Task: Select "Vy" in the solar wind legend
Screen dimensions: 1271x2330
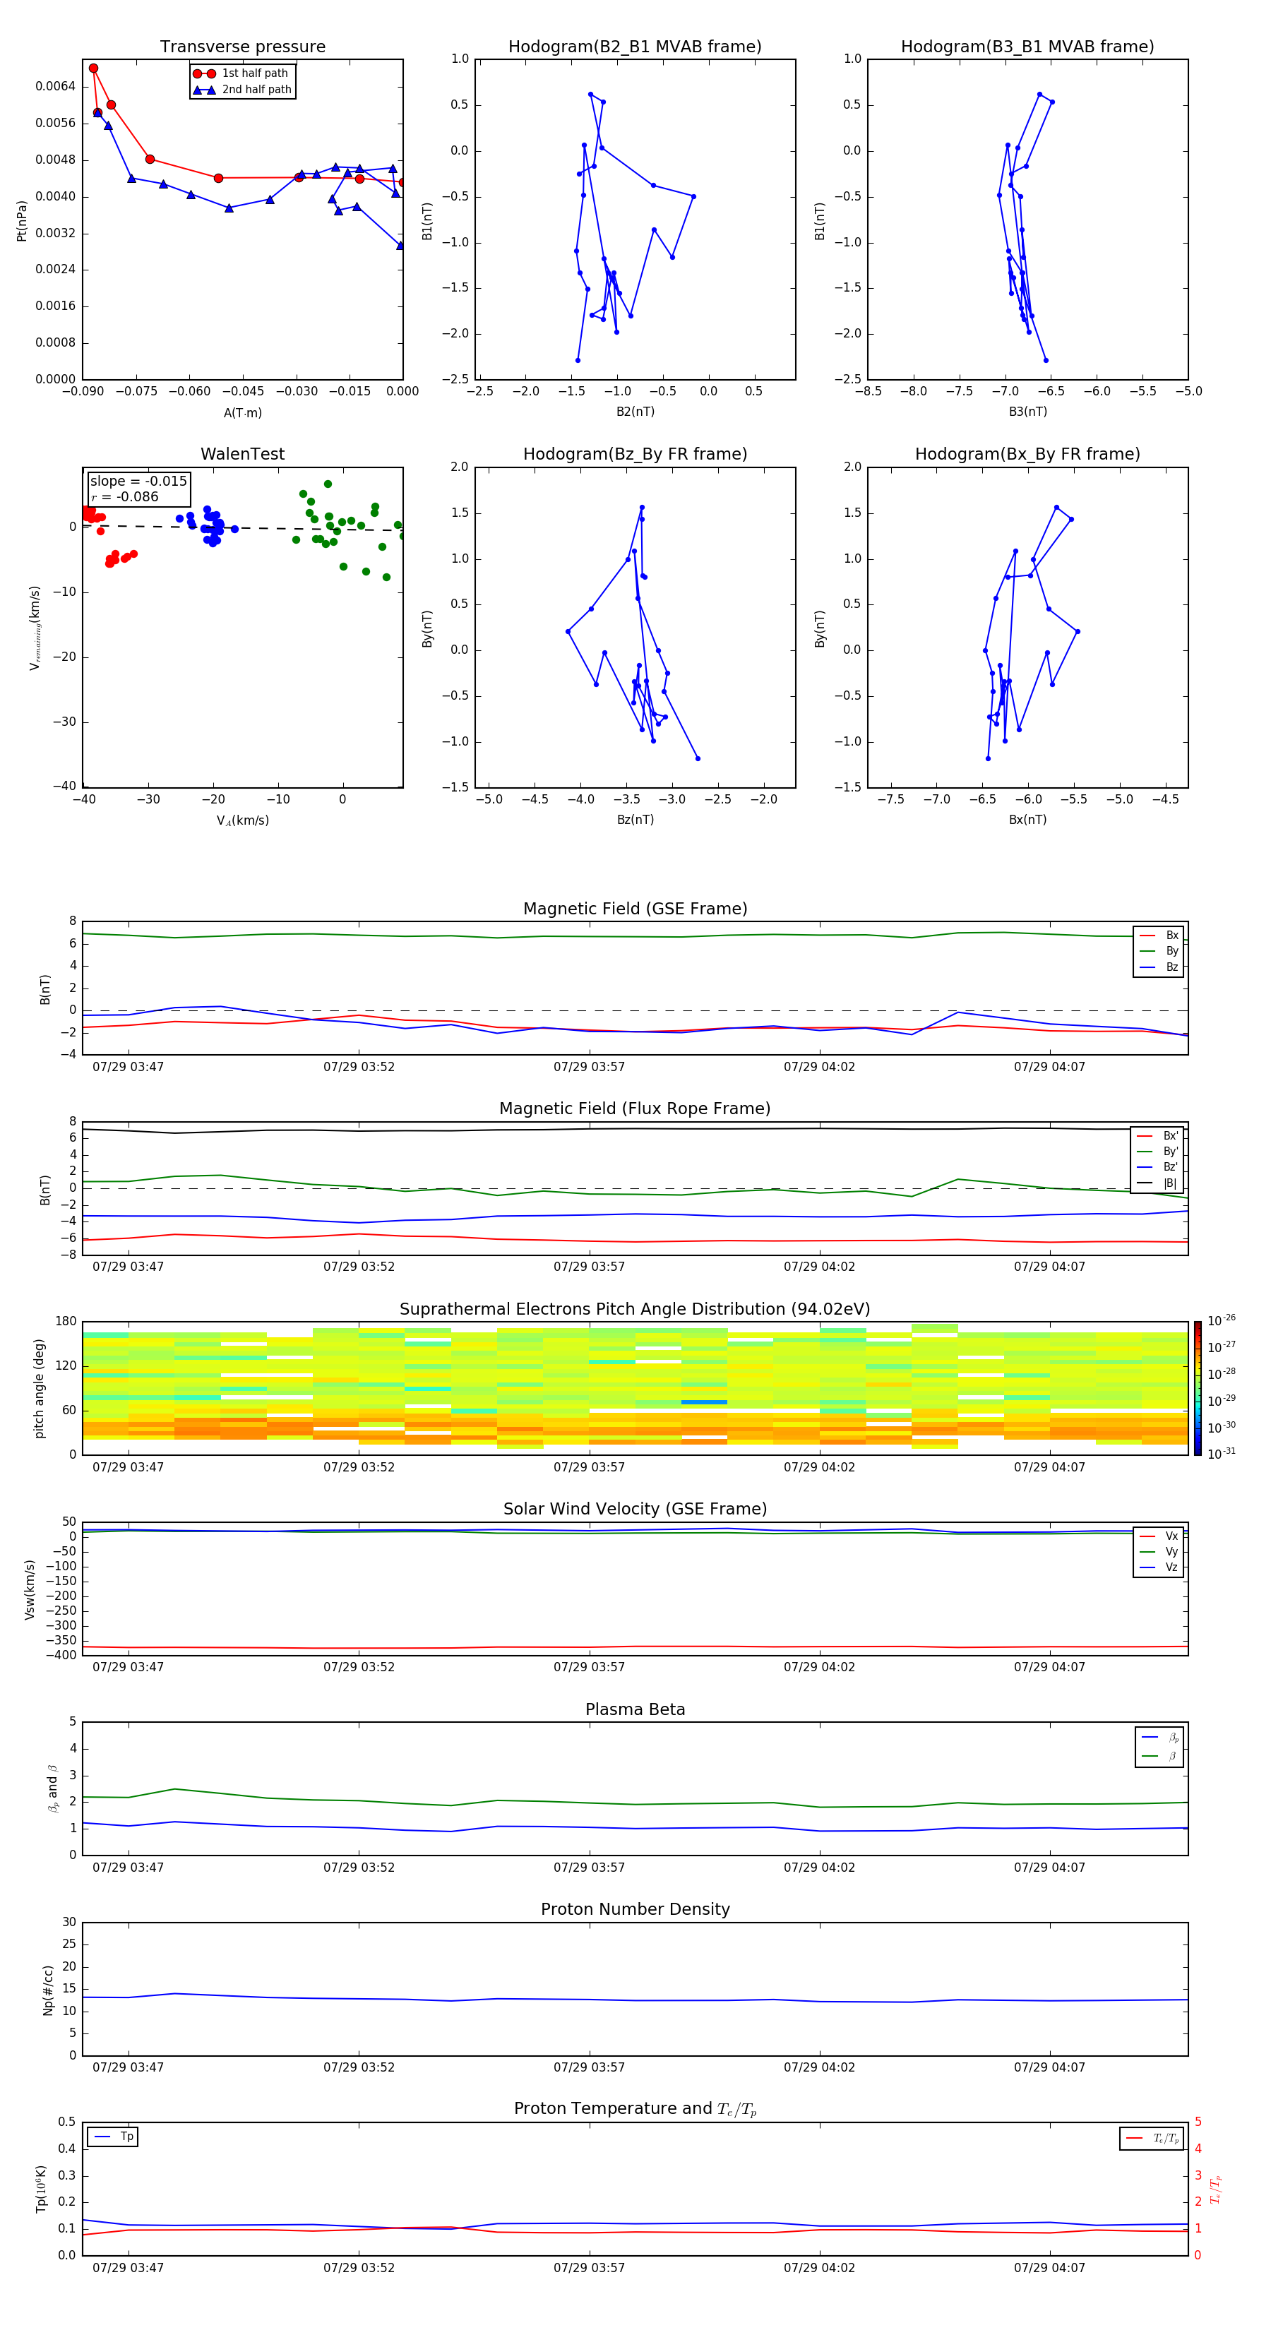Action: pyautogui.click(x=1159, y=1551)
